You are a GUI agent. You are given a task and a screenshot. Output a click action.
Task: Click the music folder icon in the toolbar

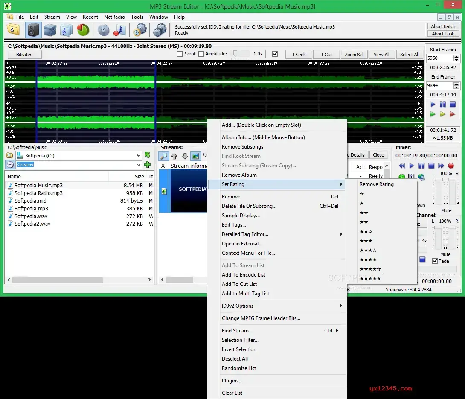pos(13,30)
